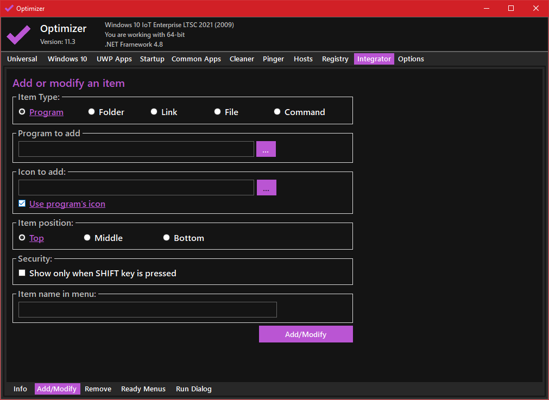This screenshot has width=549, height=400.
Task: Click the Item name in menu field
Action: pyautogui.click(x=147, y=309)
